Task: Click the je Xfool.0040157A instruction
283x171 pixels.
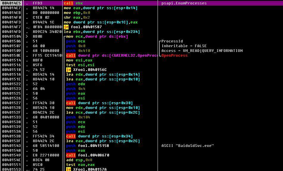Action: click(86, 169)
